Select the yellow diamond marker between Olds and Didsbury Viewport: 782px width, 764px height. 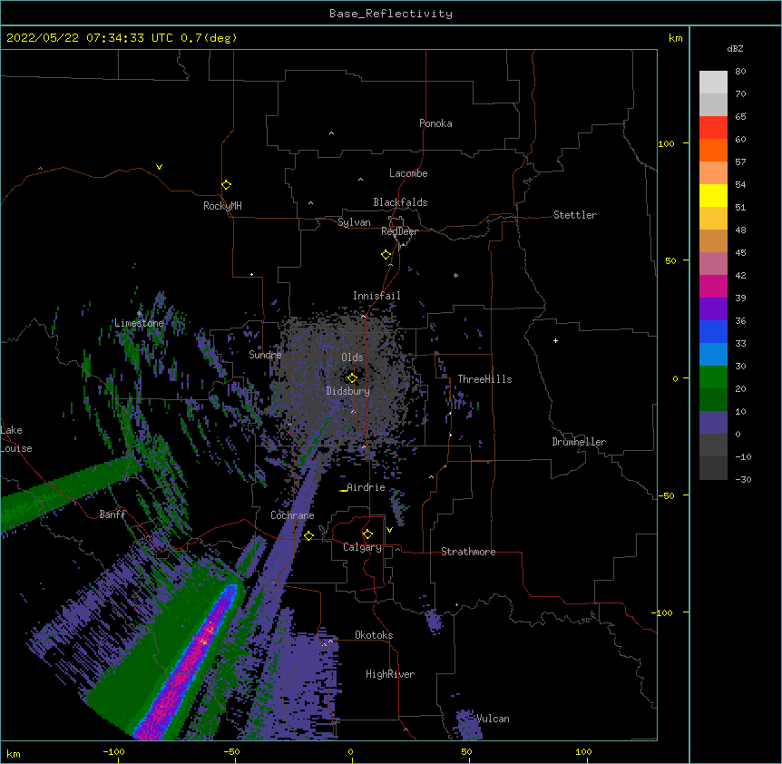click(352, 377)
